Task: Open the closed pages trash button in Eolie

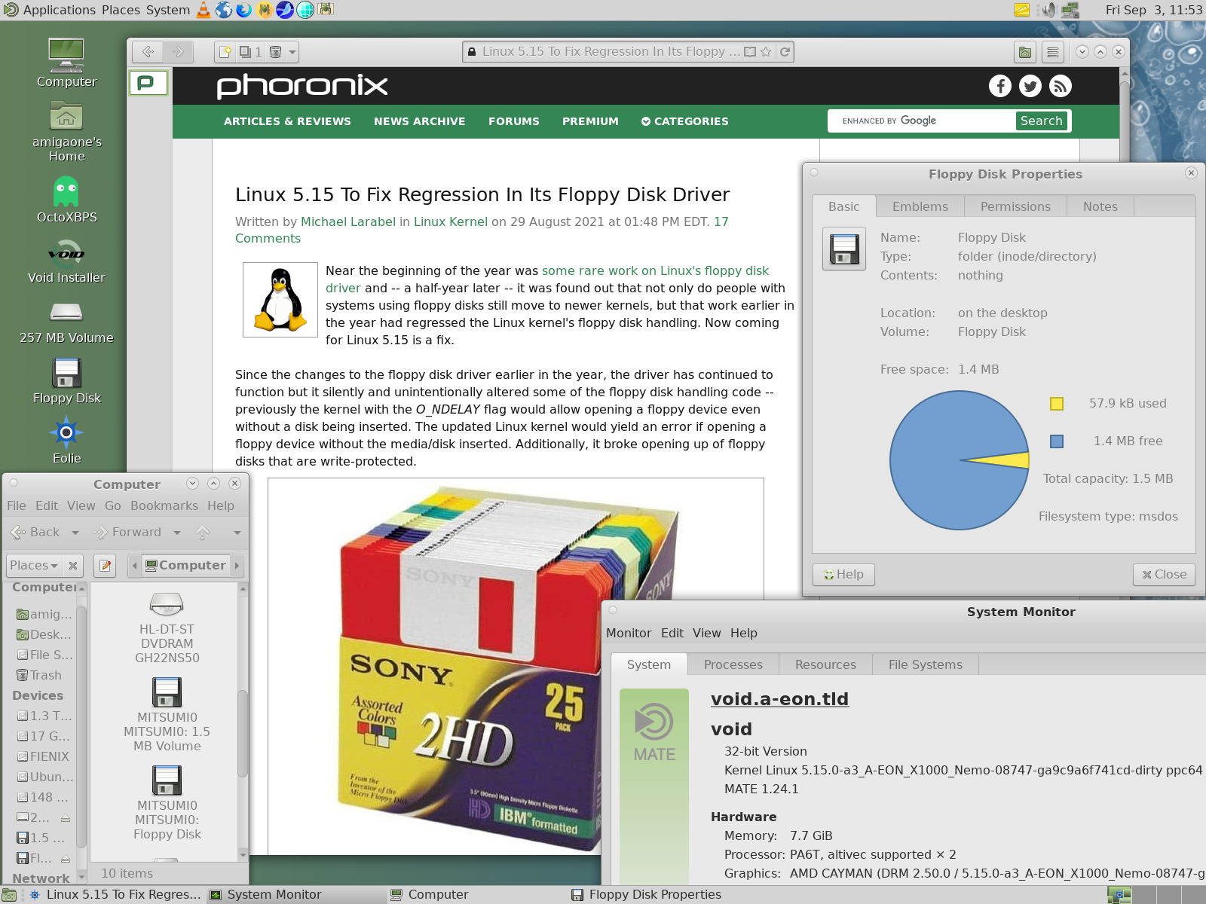Action: (275, 52)
